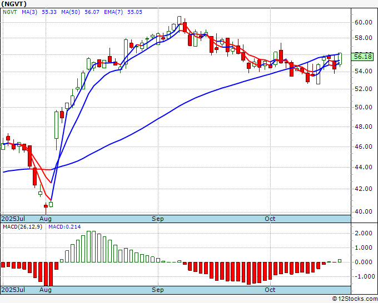Click the 52.00 price axis label
The width and height of the screenshot is (378, 303).
click(364, 89)
